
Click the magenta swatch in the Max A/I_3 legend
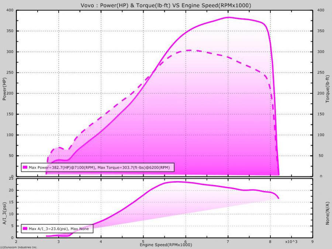(25, 229)
